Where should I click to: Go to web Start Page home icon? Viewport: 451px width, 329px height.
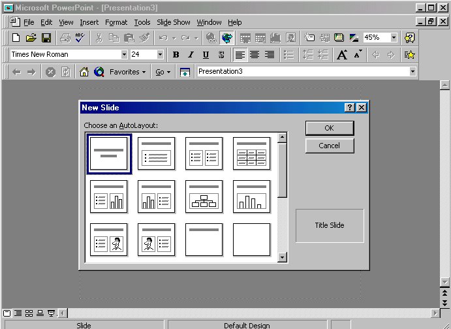pyautogui.click(x=84, y=72)
